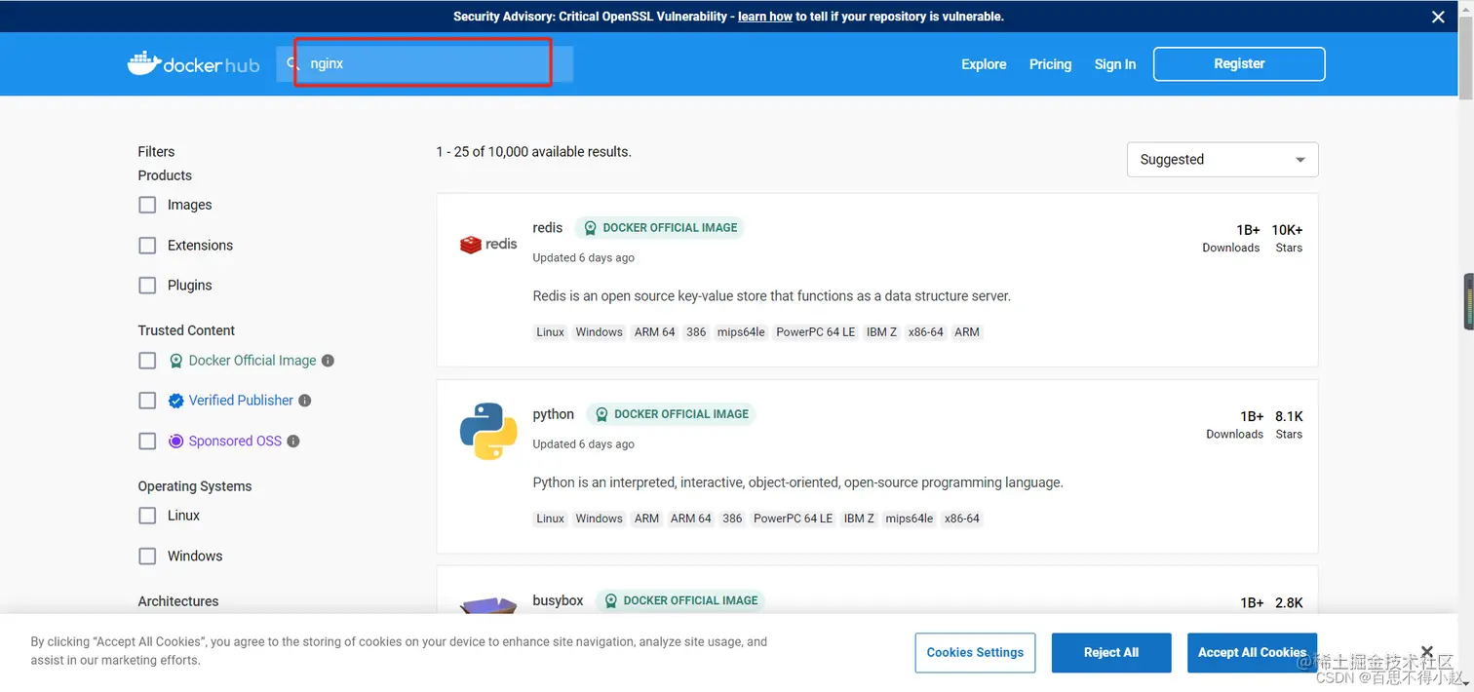Toggle the Images checkbox
This screenshot has width=1474, height=692.
click(147, 205)
